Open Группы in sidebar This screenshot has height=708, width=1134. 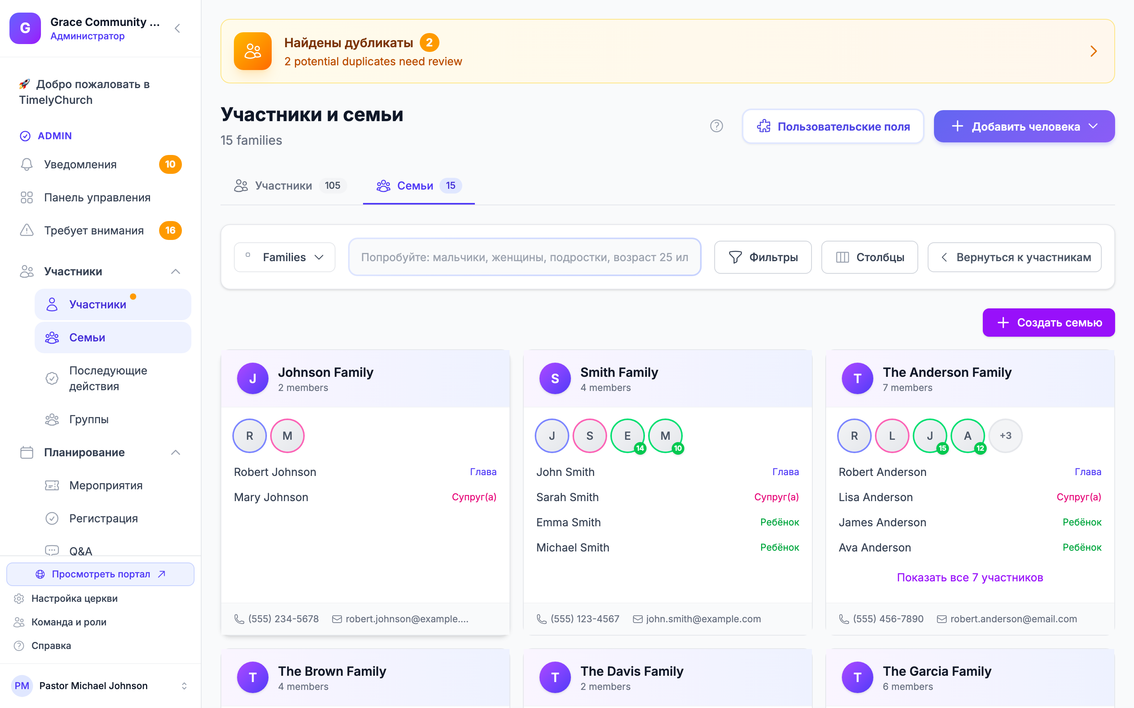click(x=113, y=419)
